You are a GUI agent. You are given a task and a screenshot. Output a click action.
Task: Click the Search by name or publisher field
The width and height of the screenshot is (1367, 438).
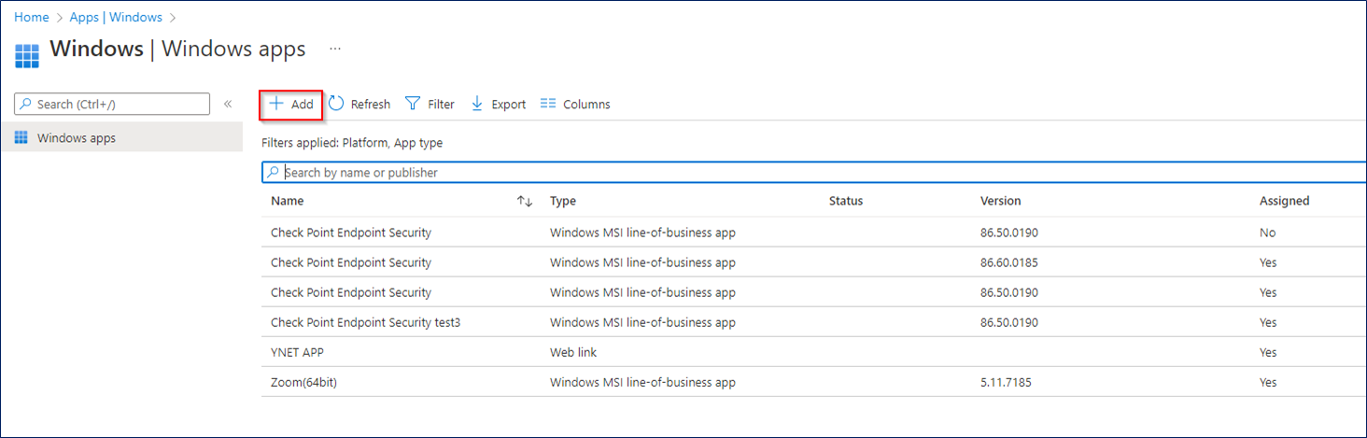click(812, 173)
